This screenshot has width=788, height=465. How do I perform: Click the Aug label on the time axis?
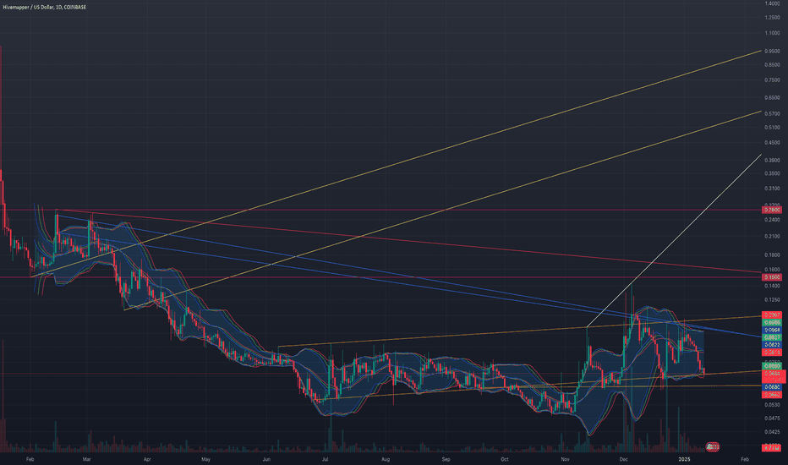click(386, 459)
